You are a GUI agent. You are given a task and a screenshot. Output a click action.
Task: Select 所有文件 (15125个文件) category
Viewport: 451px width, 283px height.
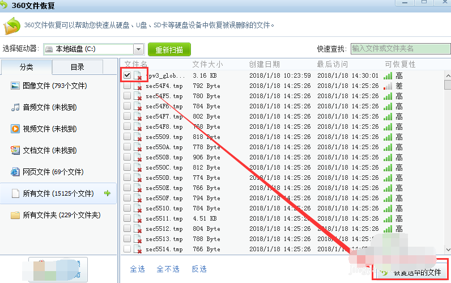click(x=58, y=193)
